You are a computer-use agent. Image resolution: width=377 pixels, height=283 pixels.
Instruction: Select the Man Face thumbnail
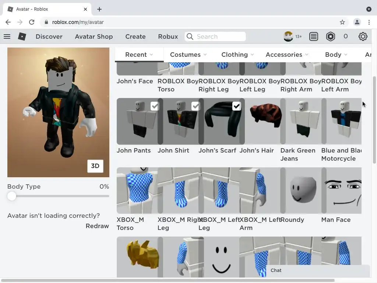[x=341, y=191]
